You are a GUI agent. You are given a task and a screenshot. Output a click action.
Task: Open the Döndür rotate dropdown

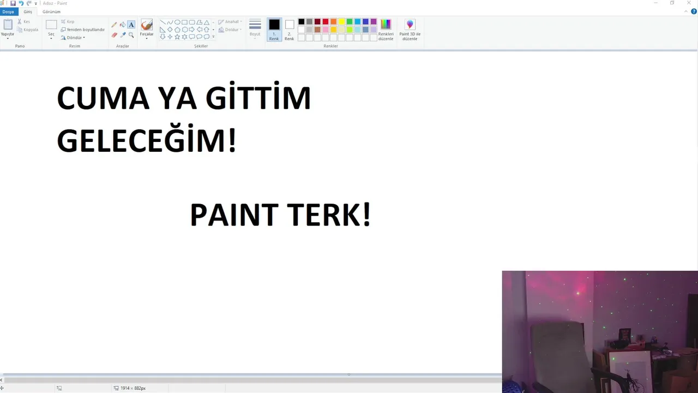click(73, 38)
